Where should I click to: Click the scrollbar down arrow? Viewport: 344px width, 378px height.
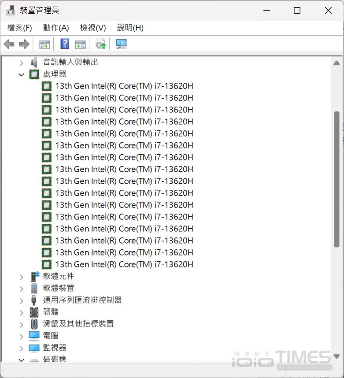tap(337, 356)
